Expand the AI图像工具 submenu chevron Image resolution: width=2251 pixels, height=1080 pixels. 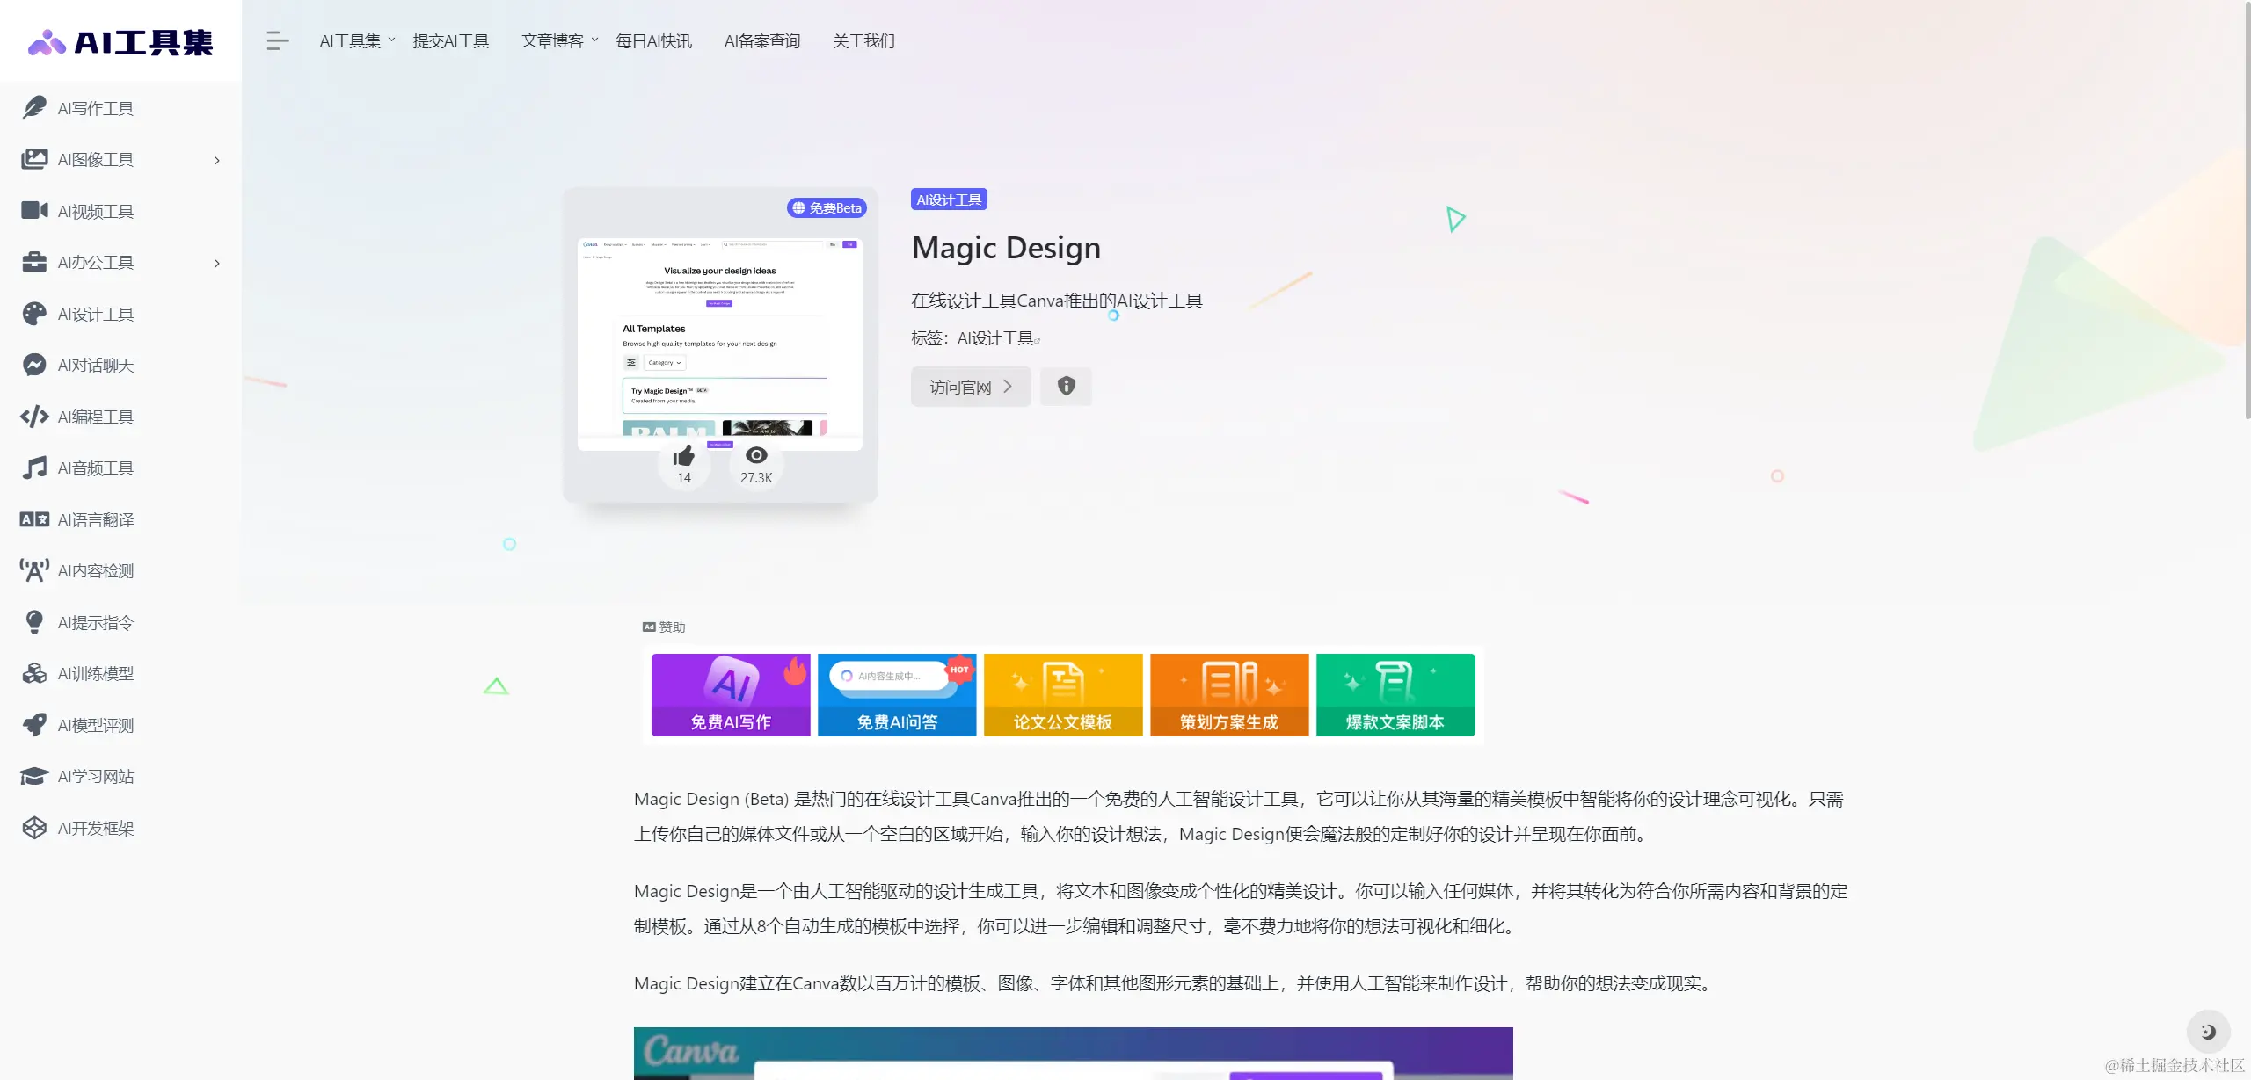217,160
